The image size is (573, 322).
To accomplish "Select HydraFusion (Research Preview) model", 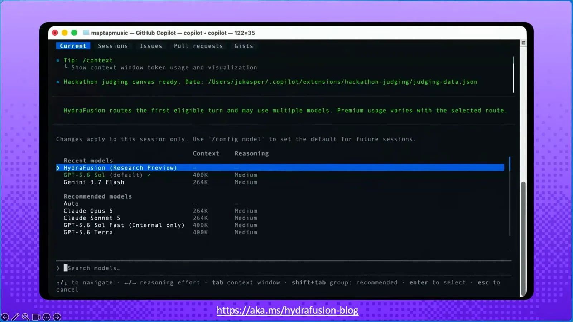I will tap(280, 167).
